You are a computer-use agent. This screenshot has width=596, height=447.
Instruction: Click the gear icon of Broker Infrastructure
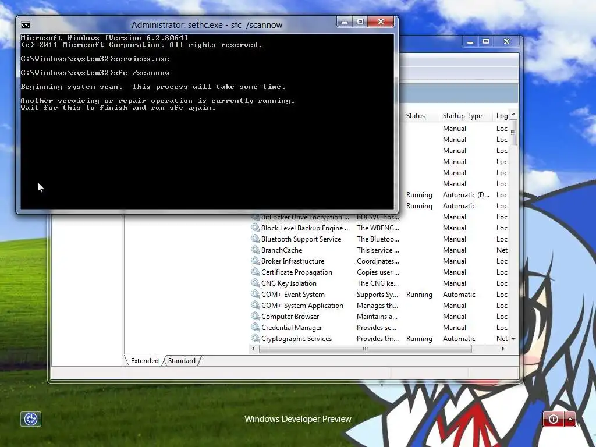[x=256, y=261]
